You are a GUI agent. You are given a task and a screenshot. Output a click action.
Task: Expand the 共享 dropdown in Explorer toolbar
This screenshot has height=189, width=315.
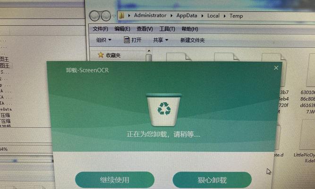point(160,40)
